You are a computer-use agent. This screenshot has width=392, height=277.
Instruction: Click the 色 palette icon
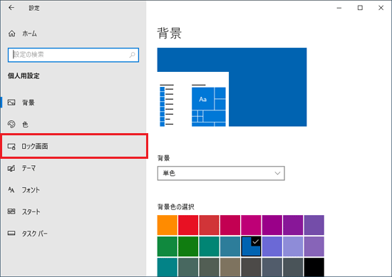(11, 124)
